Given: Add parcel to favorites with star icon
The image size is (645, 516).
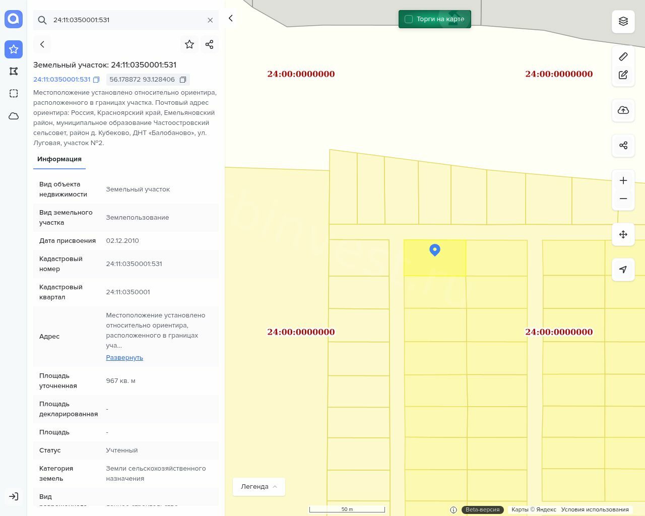Looking at the screenshot, I should coord(189,44).
